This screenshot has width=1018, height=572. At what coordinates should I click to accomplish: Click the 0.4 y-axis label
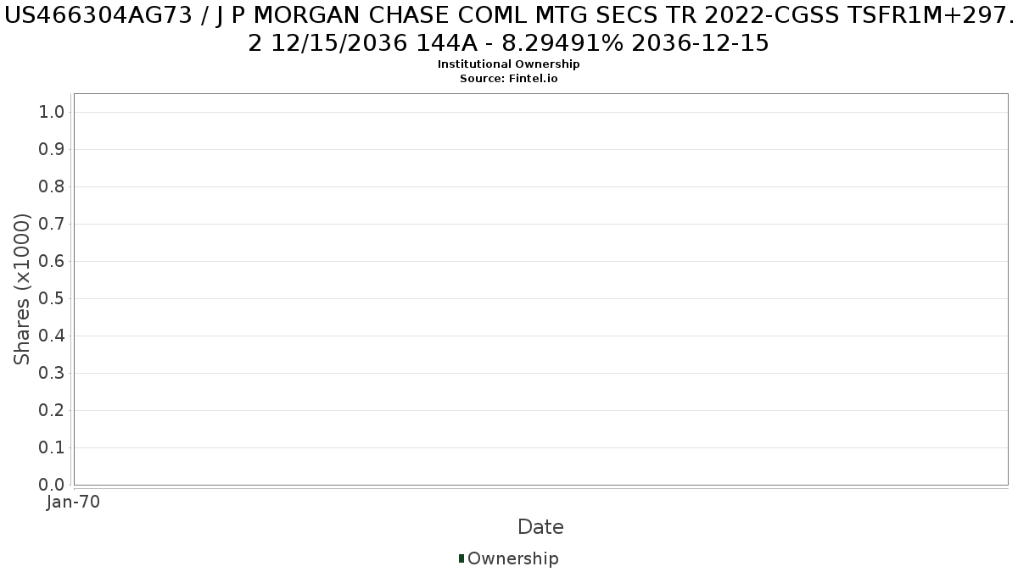pos(52,336)
